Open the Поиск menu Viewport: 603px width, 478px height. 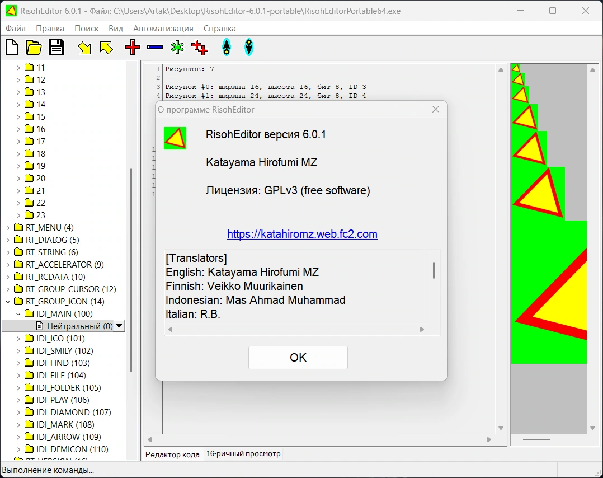pos(87,29)
